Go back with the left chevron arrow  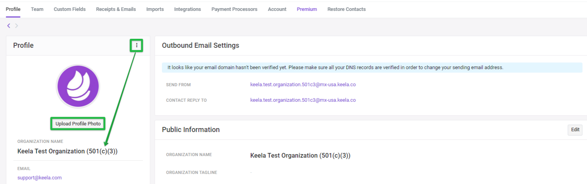9,26
